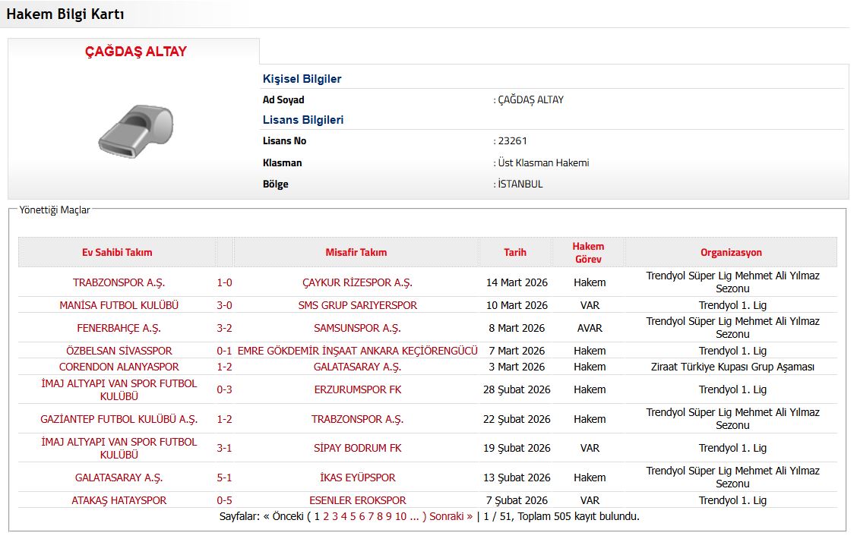Open EMRE GÖKDEMİR İNŞAAT ANKARA KEÇİÖRENGÜCÜ link
857x539 pixels.
(x=357, y=351)
